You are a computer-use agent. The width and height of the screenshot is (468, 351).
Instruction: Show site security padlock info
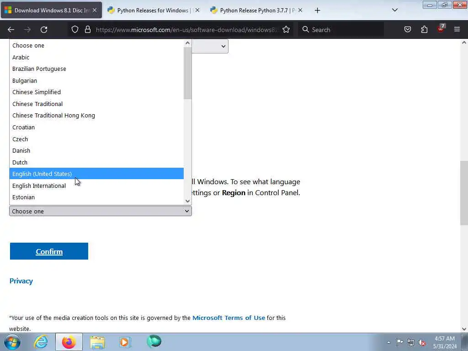click(x=87, y=29)
